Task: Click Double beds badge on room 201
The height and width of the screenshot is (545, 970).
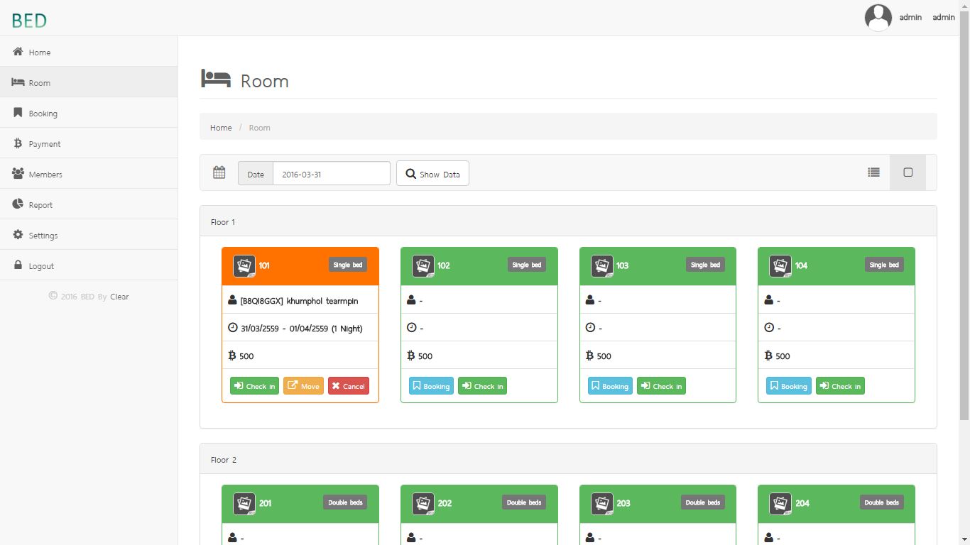Action: pos(345,502)
